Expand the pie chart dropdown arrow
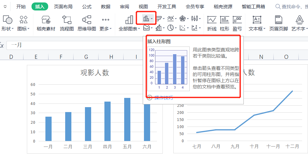This screenshot has height=157, width=308. point(176,28)
